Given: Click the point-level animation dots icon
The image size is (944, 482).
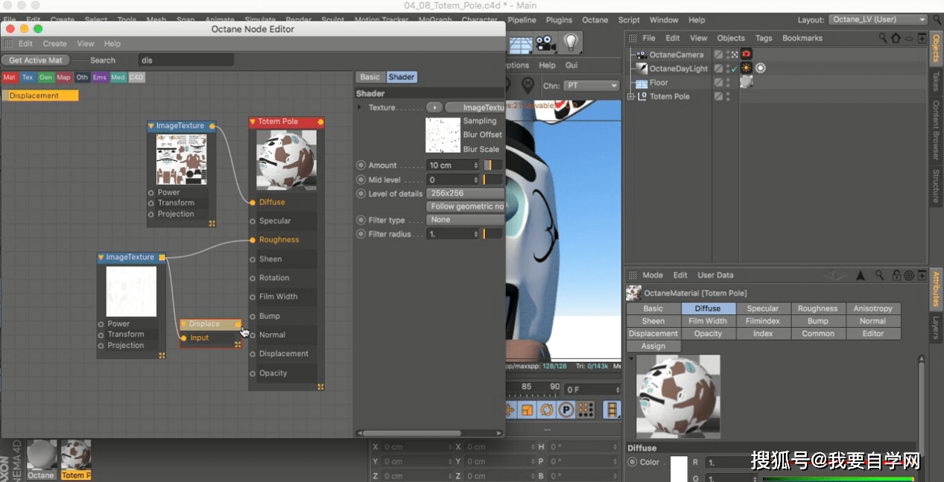Looking at the screenshot, I should [x=586, y=410].
